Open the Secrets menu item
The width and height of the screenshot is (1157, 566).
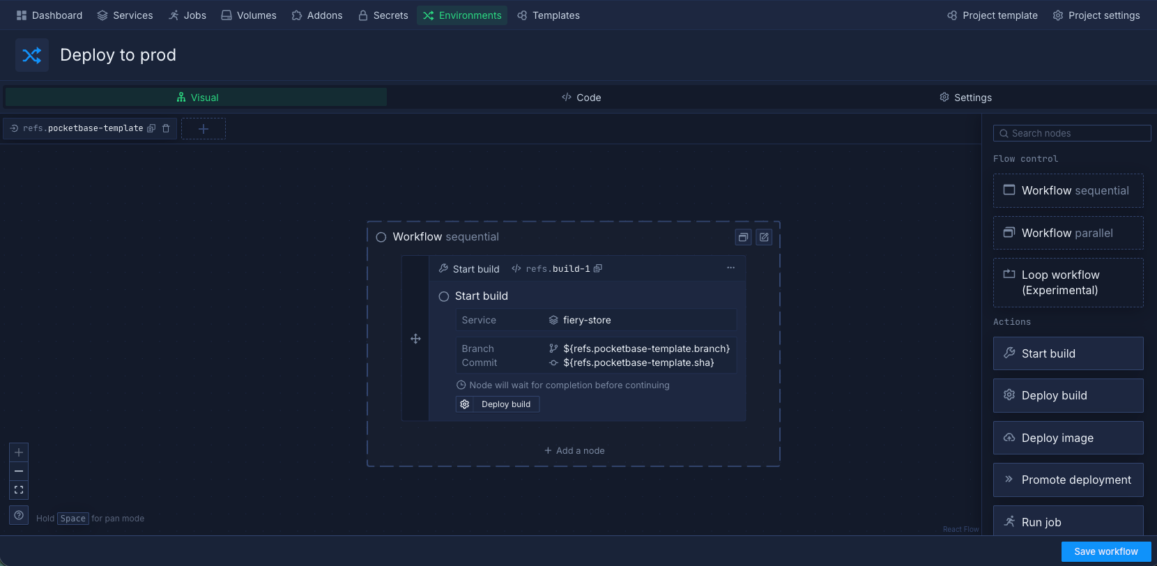click(x=383, y=15)
